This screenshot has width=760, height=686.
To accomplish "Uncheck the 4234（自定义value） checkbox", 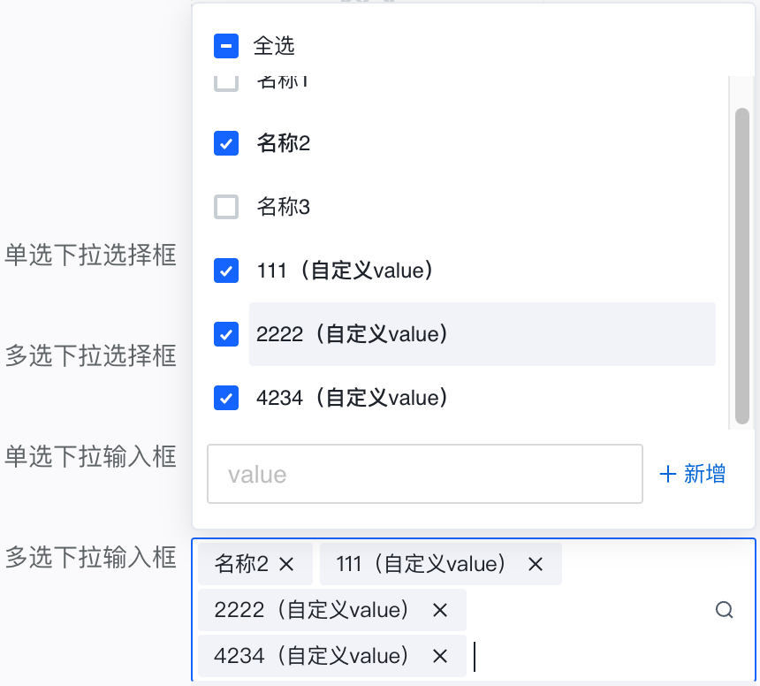I will 226,398.
